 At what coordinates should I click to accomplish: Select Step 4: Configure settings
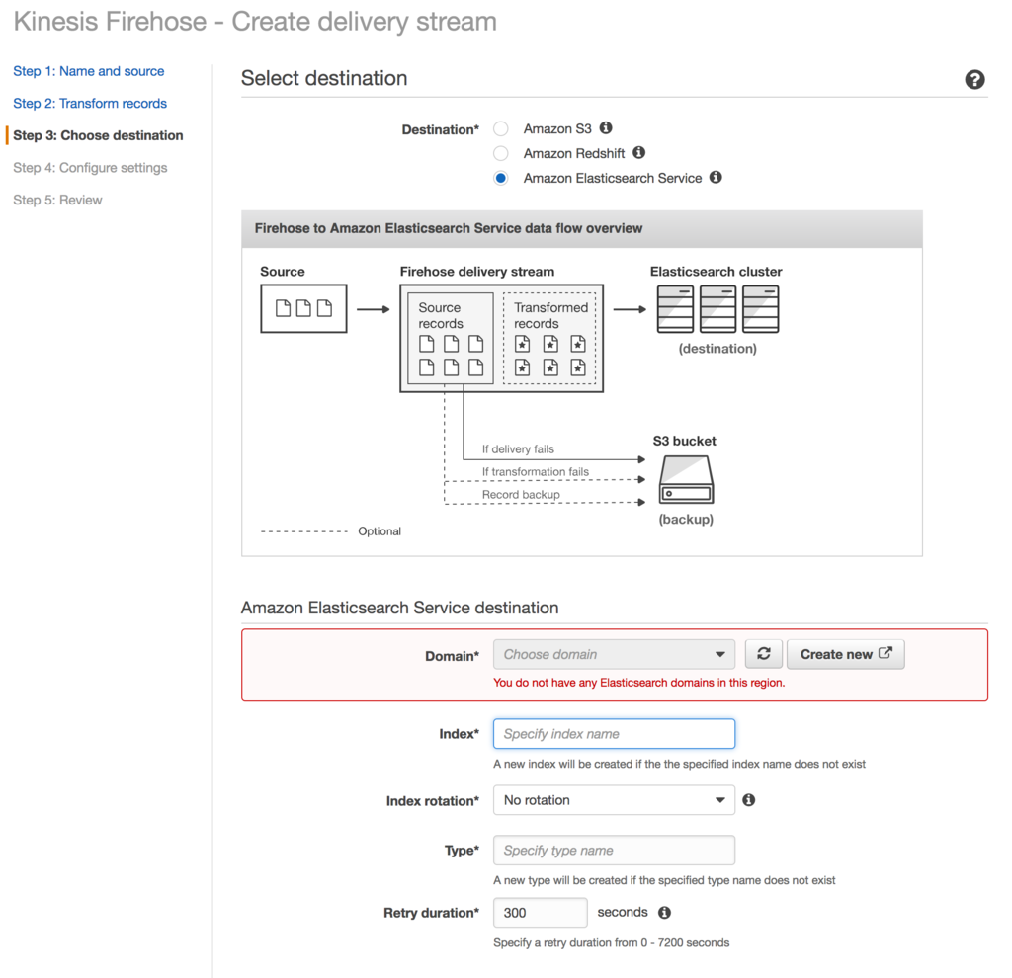coord(90,168)
